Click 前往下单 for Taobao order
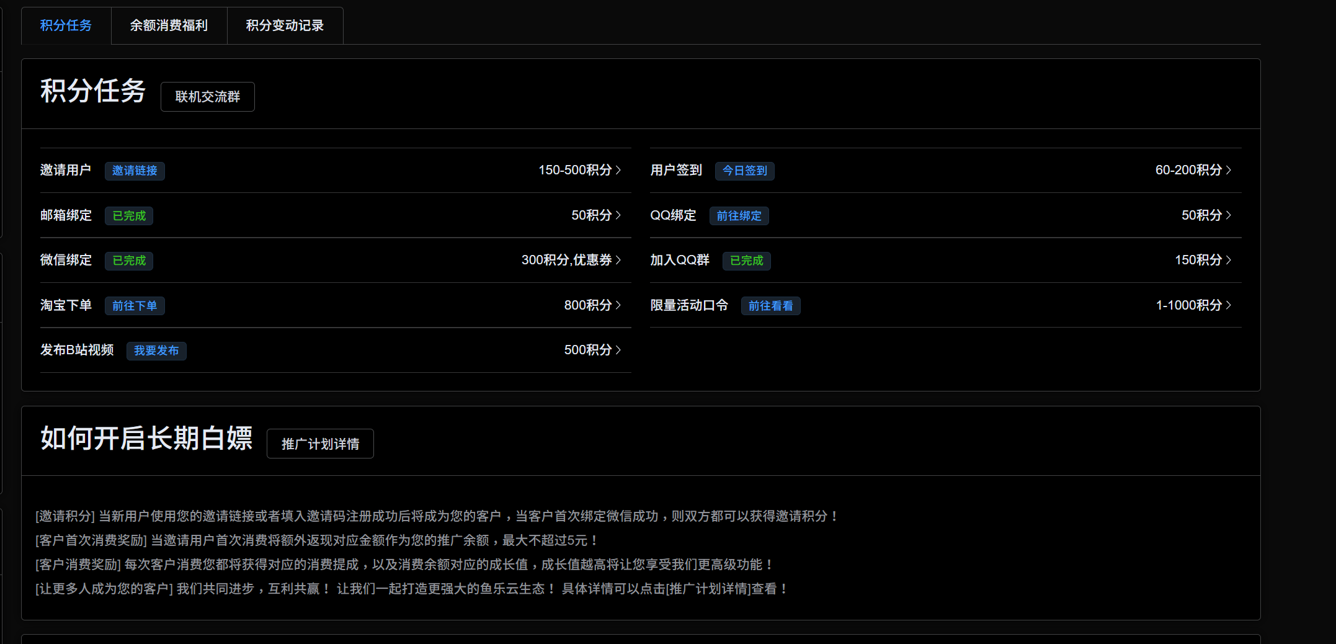Viewport: 1336px width, 644px height. pos(135,306)
